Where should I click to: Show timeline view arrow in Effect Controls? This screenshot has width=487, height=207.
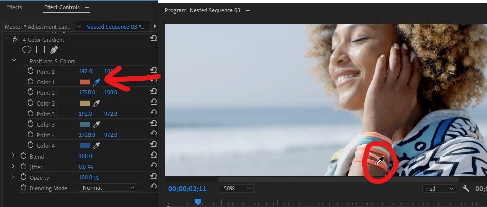pyautogui.click(x=155, y=26)
